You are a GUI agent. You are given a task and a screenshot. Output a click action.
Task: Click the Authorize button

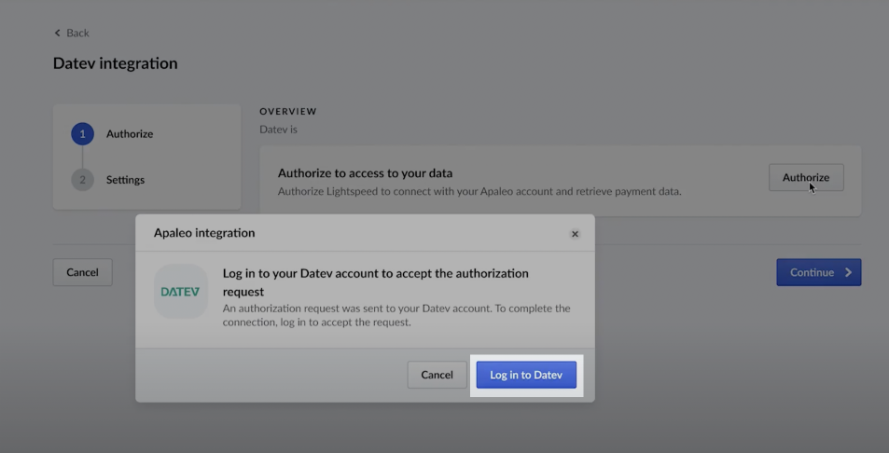(806, 178)
